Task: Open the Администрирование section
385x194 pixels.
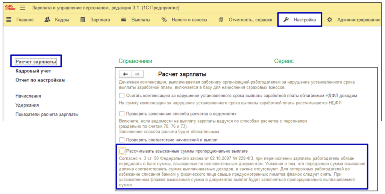Action: [353, 20]
